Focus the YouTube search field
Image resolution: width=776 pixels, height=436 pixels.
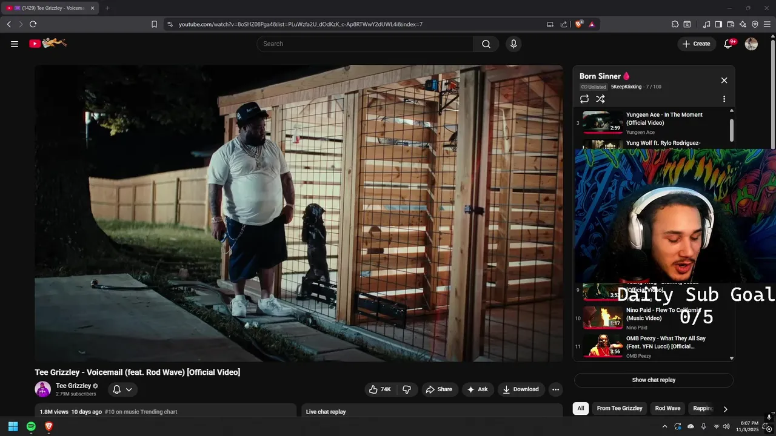(x=365, y=44)
